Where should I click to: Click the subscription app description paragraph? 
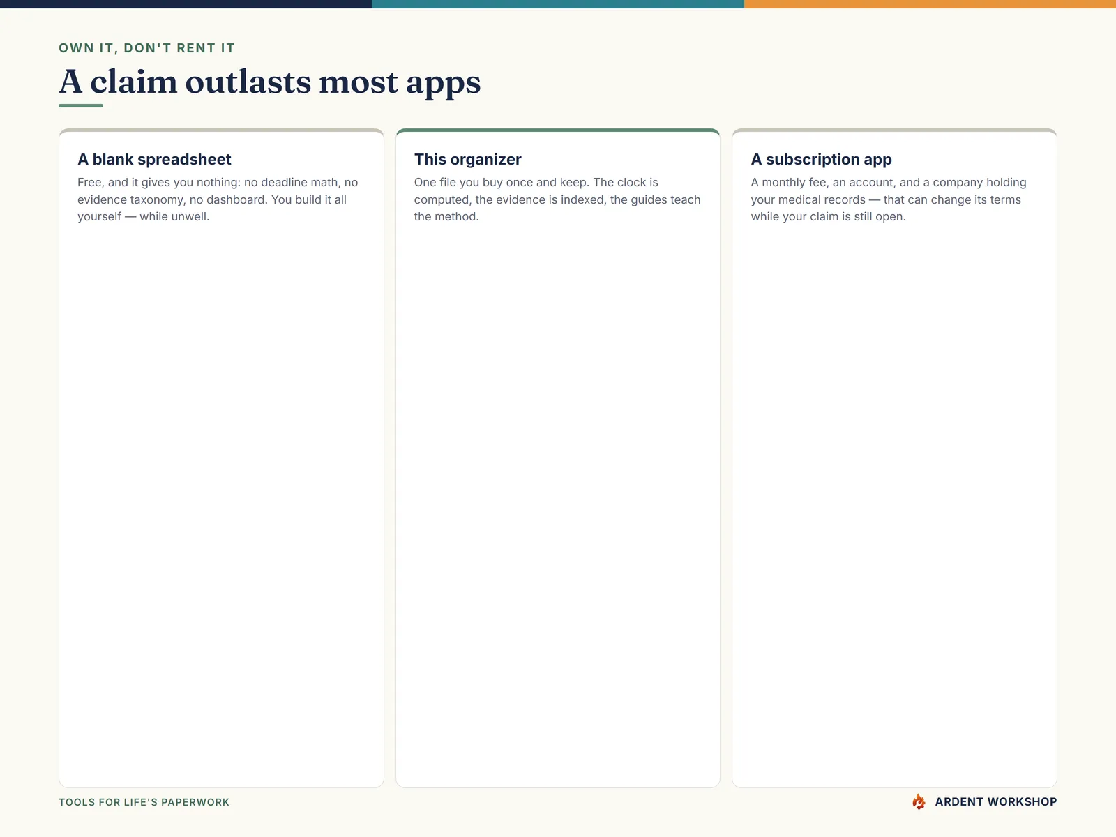coord(889,199)
